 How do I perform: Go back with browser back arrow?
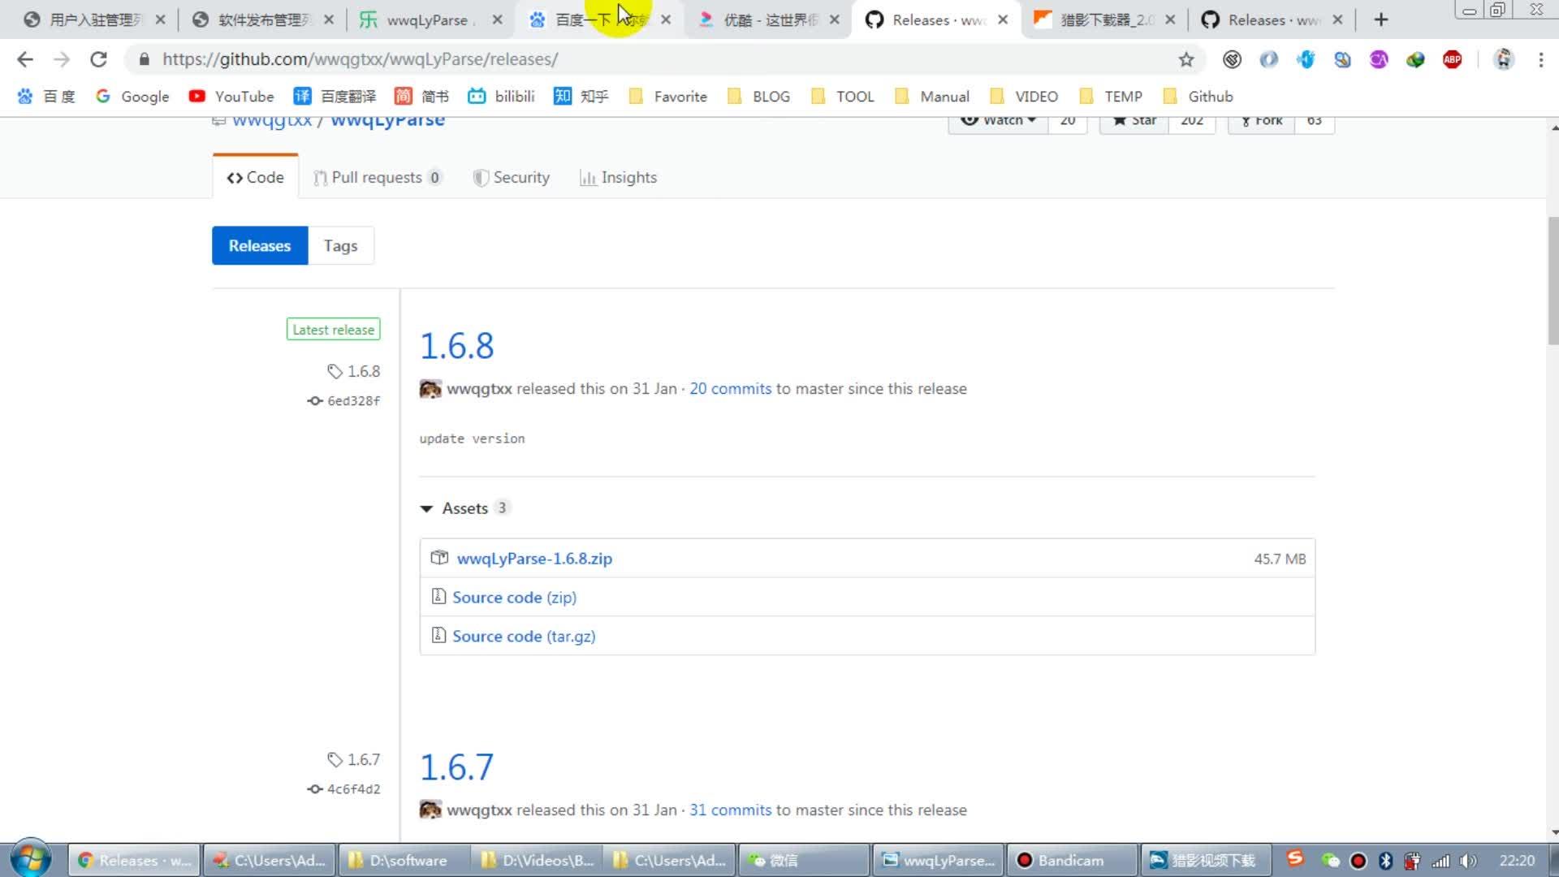pyautogui.click(x=25, y=59)
